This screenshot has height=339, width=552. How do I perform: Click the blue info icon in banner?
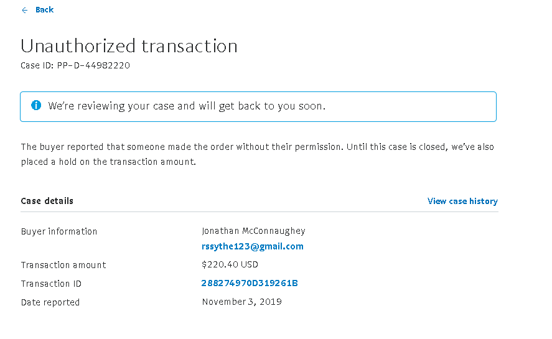(36, 106)
